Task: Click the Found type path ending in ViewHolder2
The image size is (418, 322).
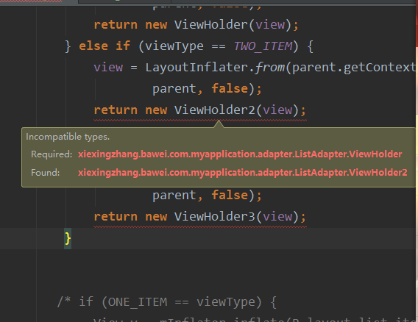Action: (243, 173)
